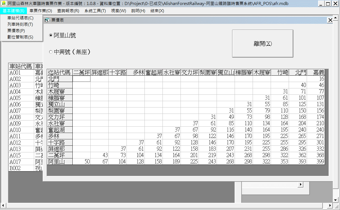This screenshot has height=210, width=340.
Task: Click fare 50 in the 阿里山 row
Action: pos(82,162)
